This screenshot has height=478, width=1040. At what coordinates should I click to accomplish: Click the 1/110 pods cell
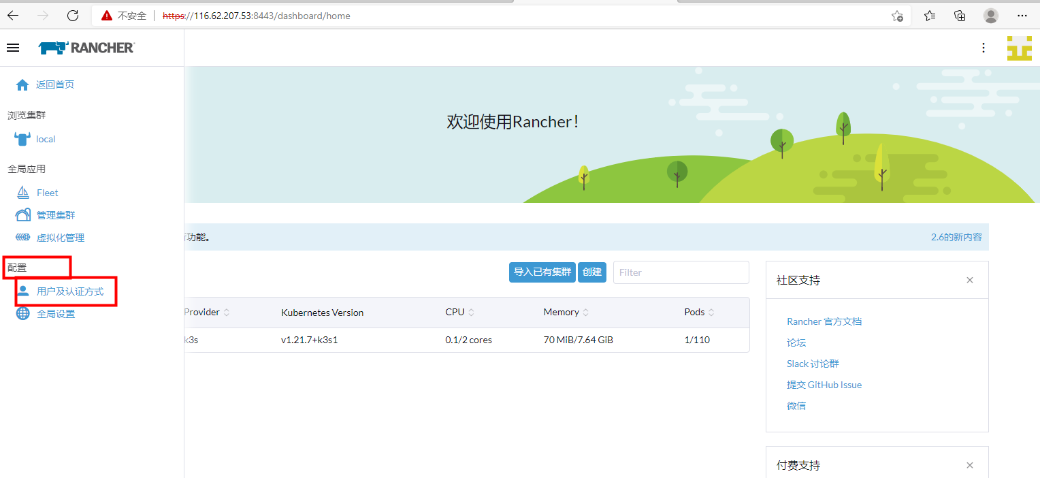[697, 340]
